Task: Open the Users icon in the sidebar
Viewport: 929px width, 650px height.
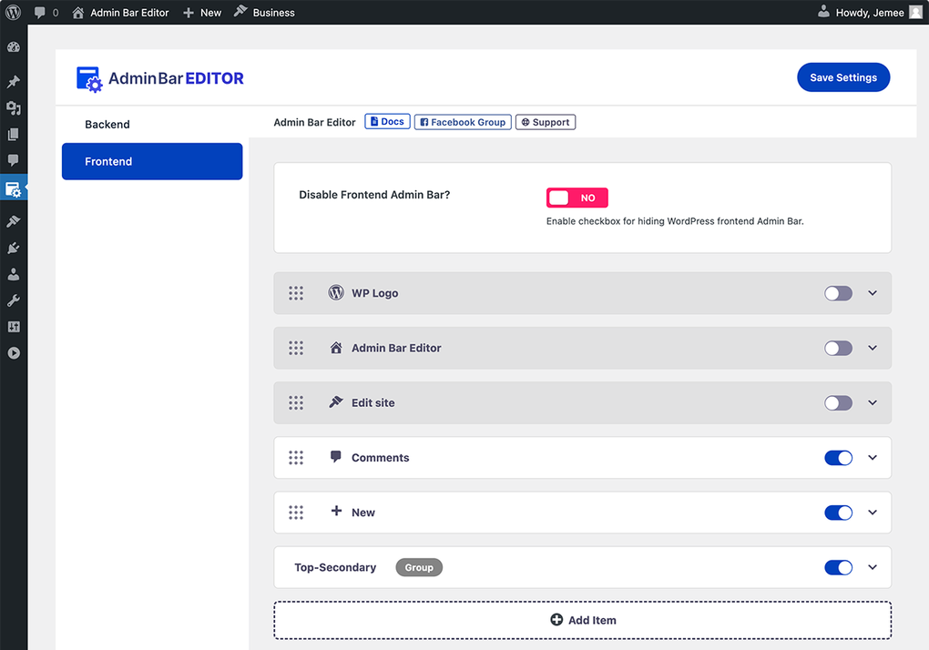Action: point(14,274)
